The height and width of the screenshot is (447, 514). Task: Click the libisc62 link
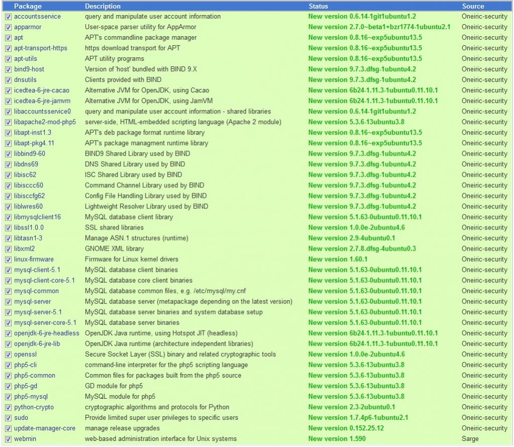pyautogui.click(x=25, y=175)
